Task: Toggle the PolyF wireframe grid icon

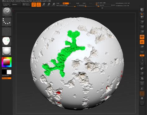Action: tap(142, 83)
